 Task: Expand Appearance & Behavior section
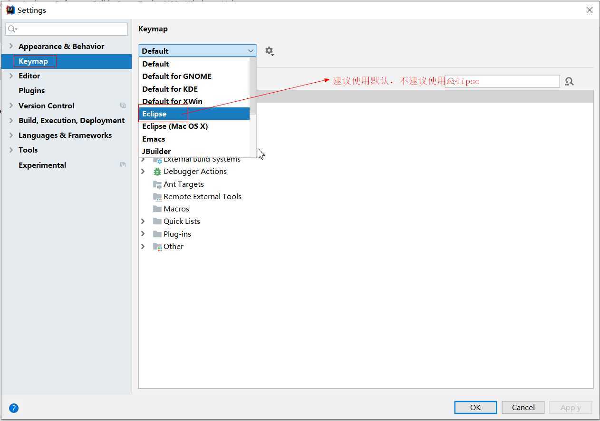click(x=11, y=46)
